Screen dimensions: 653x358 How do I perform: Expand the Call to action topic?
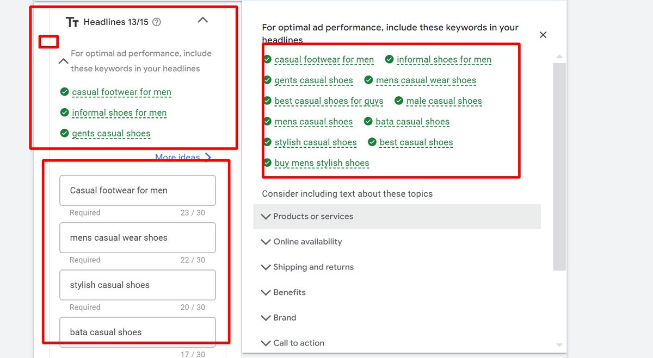click(x=397, y=343)
